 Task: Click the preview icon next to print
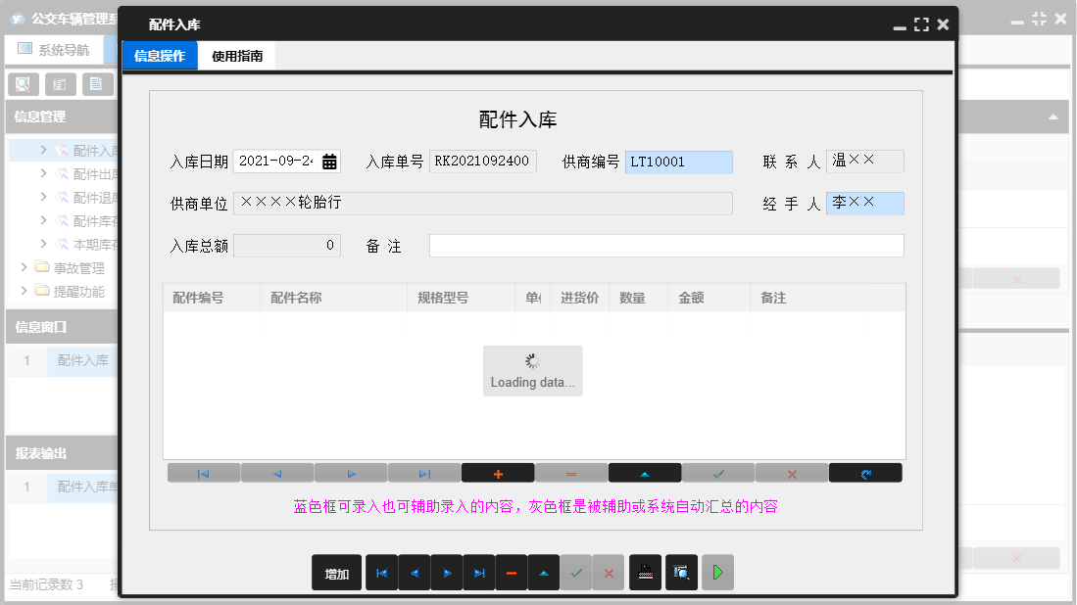(x=682, y=573)
